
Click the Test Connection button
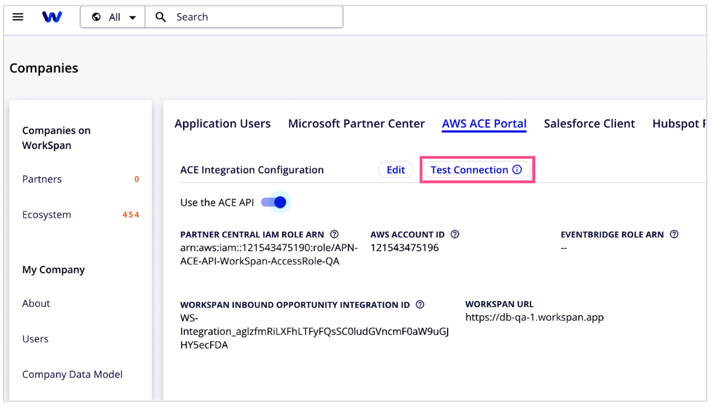coord(477,170)
